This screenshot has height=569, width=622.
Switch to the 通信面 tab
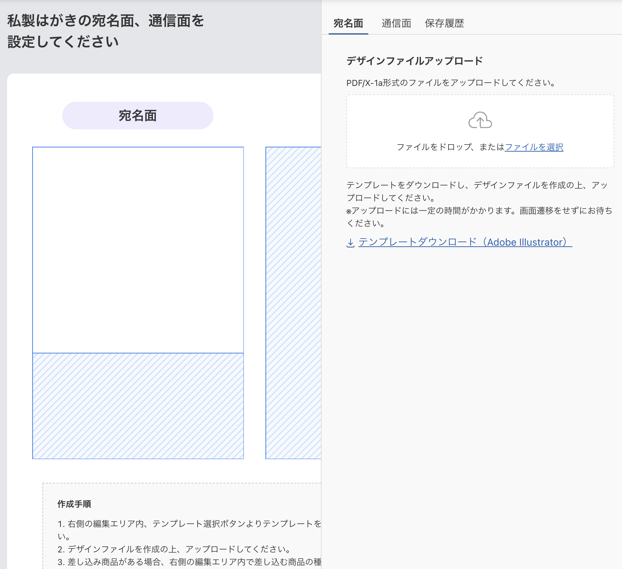[x=396, y=23]
